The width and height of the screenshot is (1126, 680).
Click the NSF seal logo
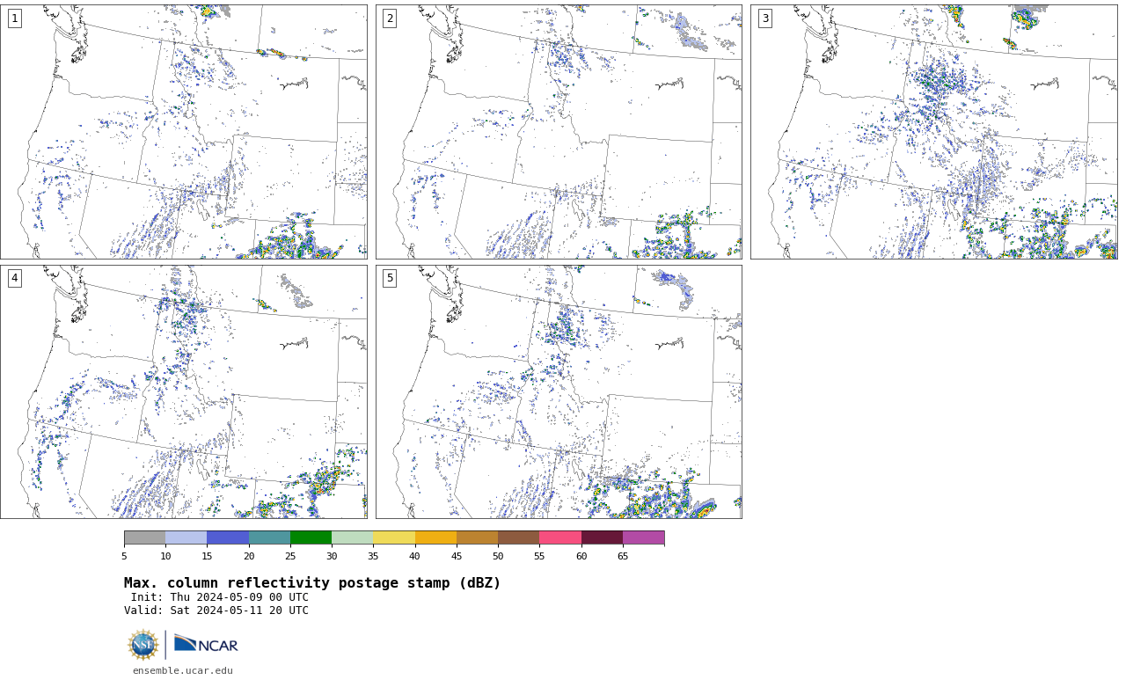(x=143, y=645)
